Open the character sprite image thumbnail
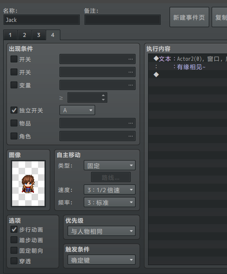 28,184
